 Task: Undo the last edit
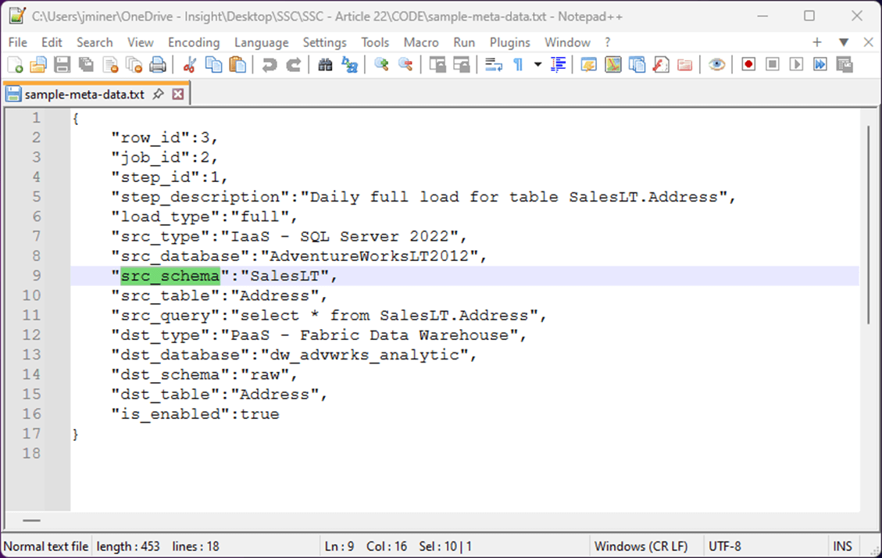[x=270, y=65]
